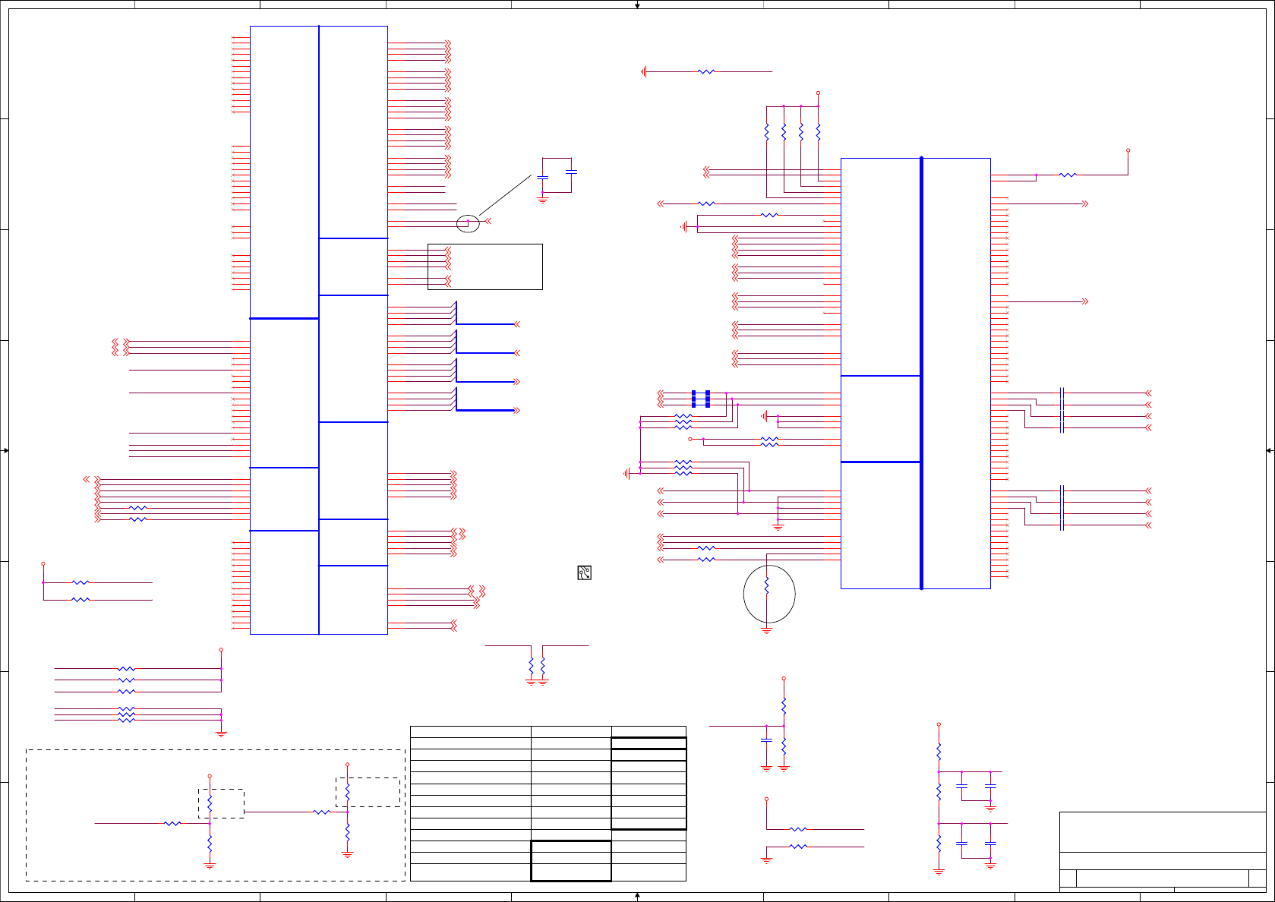Select the right capacitor beside the diagonal callout line

coord(572,172)
